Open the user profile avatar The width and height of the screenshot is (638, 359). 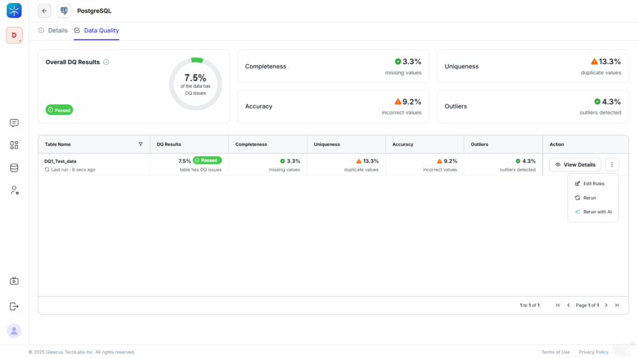tap(14, 331)
